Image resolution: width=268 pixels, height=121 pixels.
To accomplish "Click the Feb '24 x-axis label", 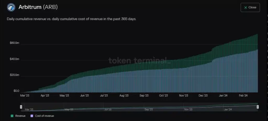I will (243, 96).
